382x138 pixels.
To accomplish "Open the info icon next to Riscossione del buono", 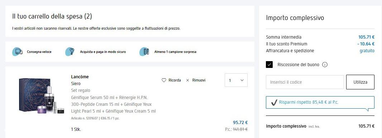I will (325, 65).
